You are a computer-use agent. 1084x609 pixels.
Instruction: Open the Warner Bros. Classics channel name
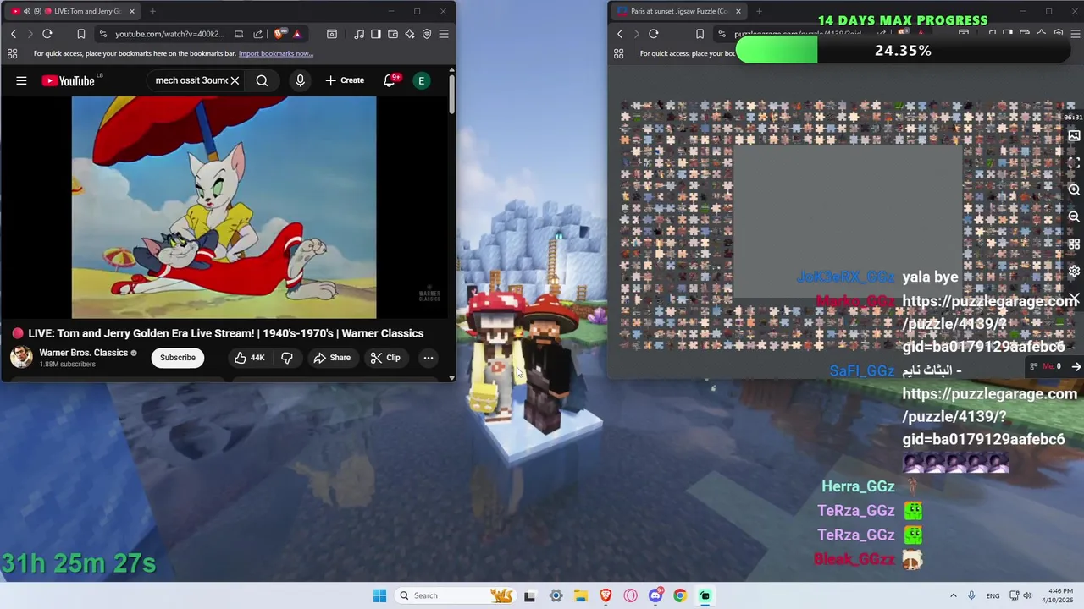[83, 353]
